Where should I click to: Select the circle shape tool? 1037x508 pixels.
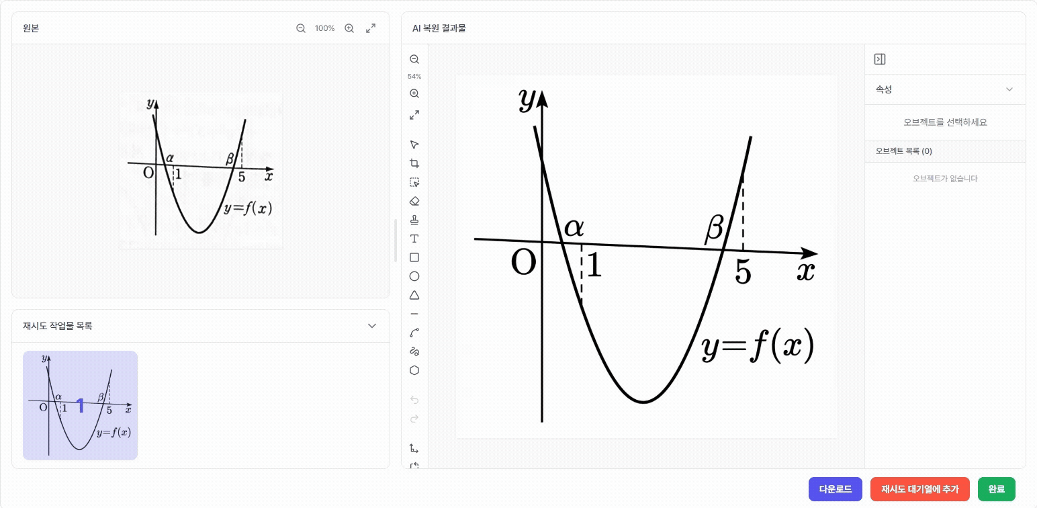(414, 276)
